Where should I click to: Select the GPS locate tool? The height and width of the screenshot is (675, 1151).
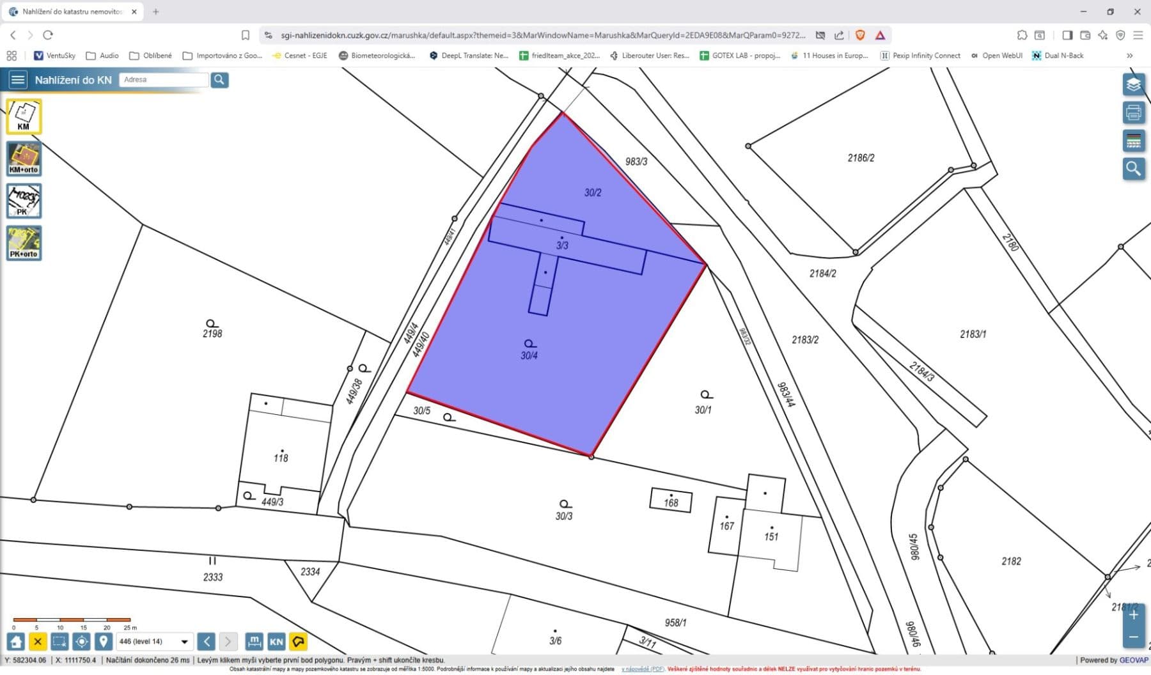82,641
